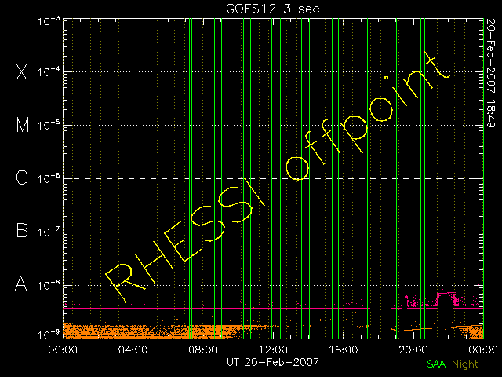Click the 20:00 time axis label
Image resolution: width=502 pixels, height=377 pixels.
(413, 350)
